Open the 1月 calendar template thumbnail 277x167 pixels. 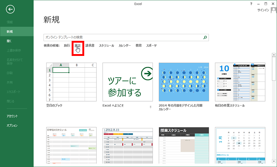point(240,145)
